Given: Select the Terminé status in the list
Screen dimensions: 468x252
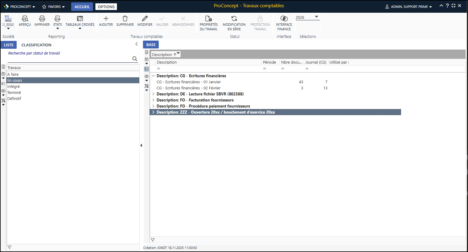Looking at the screenshot, I should point(14,93).
